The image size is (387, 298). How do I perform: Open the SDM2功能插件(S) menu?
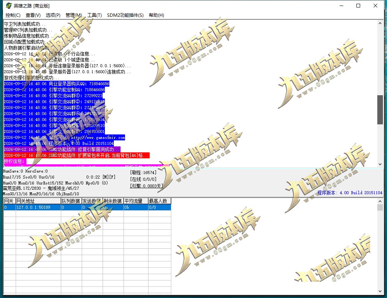coord(125,15)
